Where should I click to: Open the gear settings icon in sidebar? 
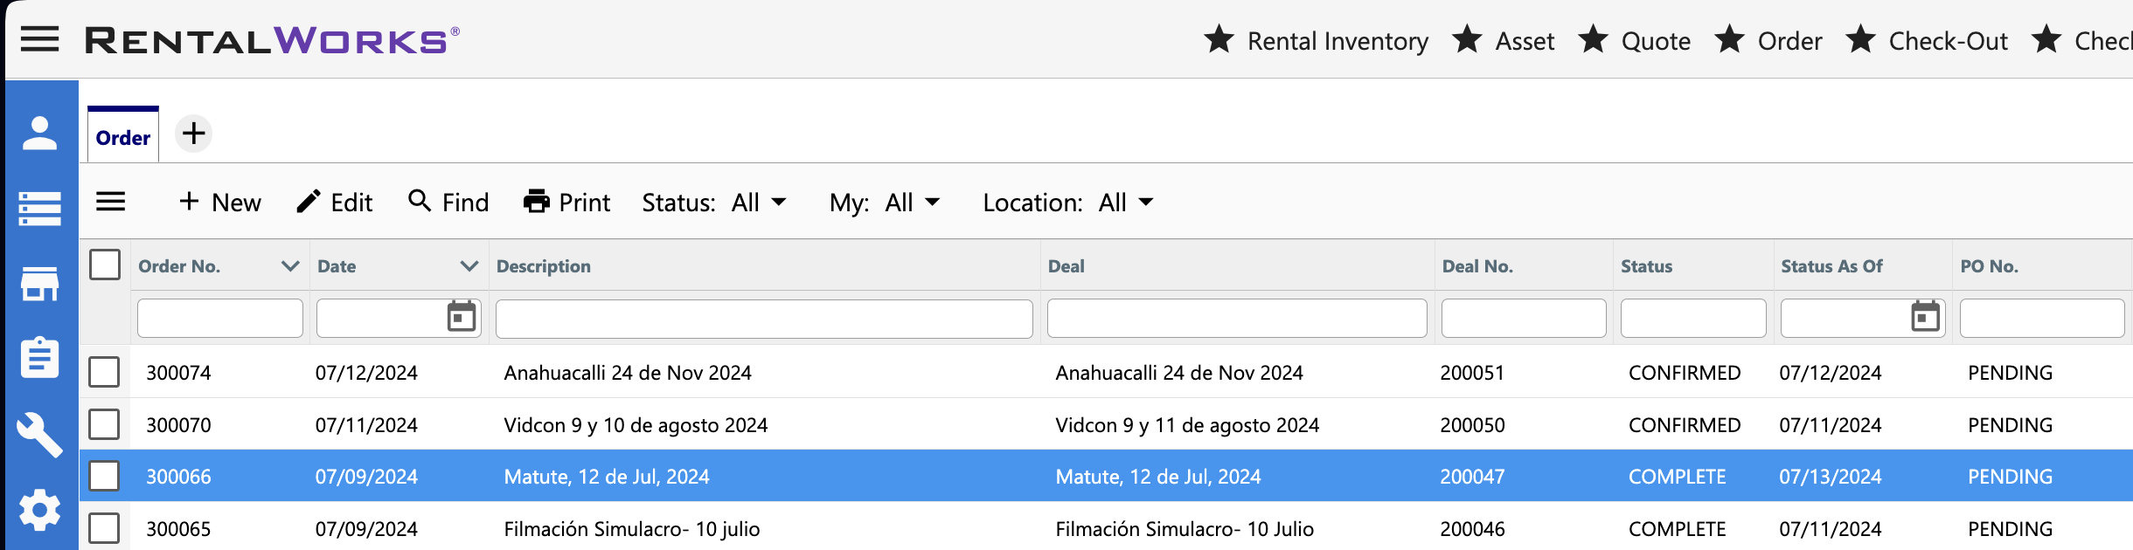coord(40,510)
